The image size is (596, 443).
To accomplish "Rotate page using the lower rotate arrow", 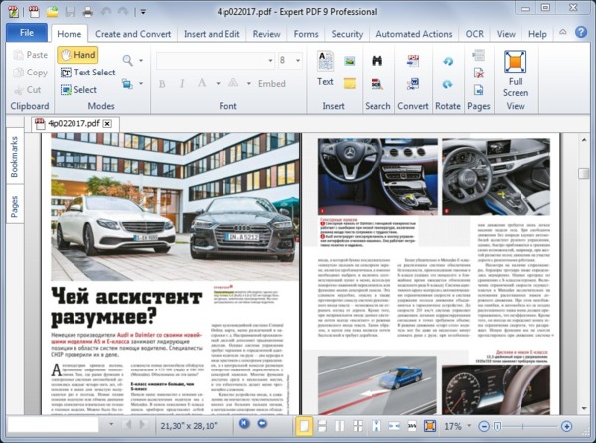I will pyautogui.click(x=448, y=84).
